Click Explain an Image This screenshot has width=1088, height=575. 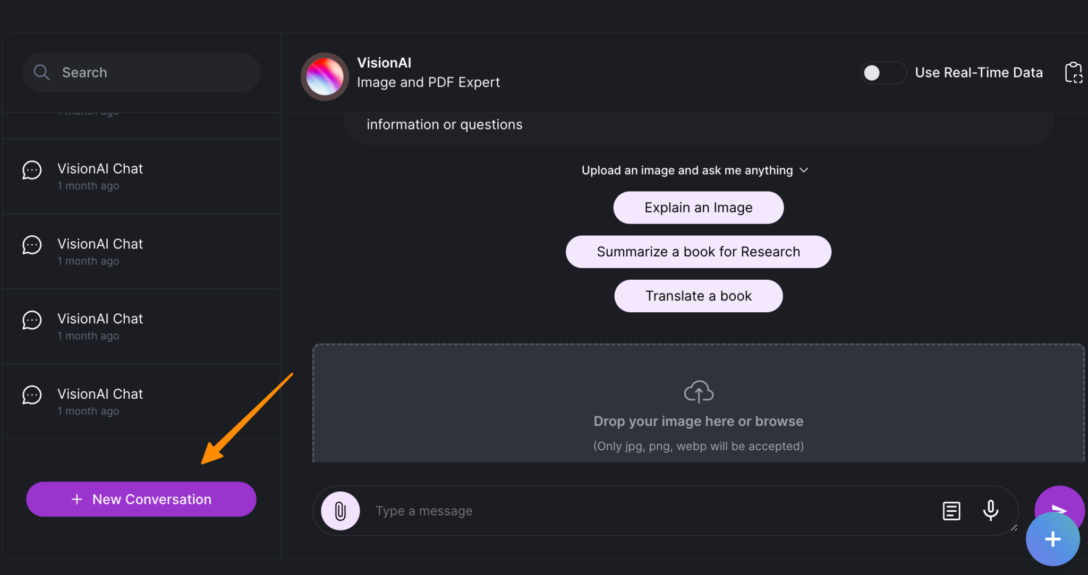[698, 207]
